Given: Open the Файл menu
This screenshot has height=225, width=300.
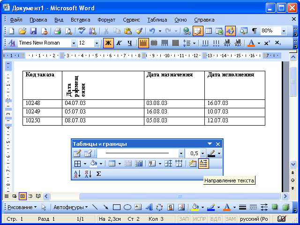Looking at the screenshot, I should tap(16, 20).
